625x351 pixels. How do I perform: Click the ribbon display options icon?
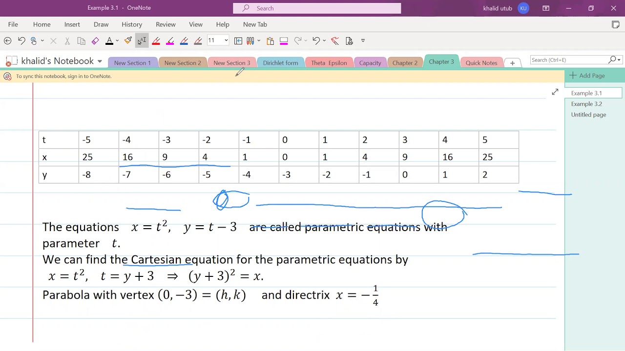(x=546, y=8)
